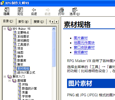Viewport: 115px width, 100px height.
Task: Click the question icon beside 项目
Action: [15, 49]
